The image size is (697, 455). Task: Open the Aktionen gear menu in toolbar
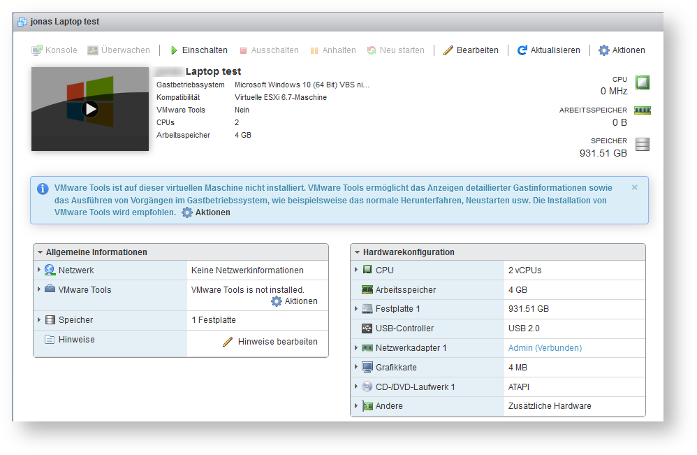(604, 50)
